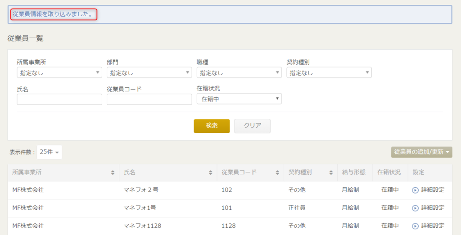This screenshot has height=235, width=461.
Task: Open the 所属事業所 dropdown
Action: (x=59, y=72)
